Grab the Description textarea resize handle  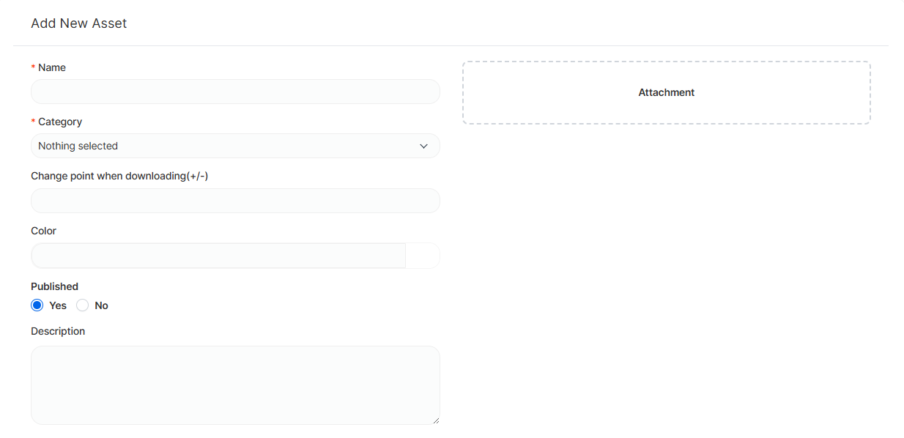[436, 420]
